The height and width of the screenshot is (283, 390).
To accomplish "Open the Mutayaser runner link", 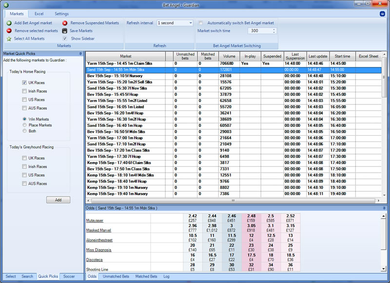I will click(95, 221).
